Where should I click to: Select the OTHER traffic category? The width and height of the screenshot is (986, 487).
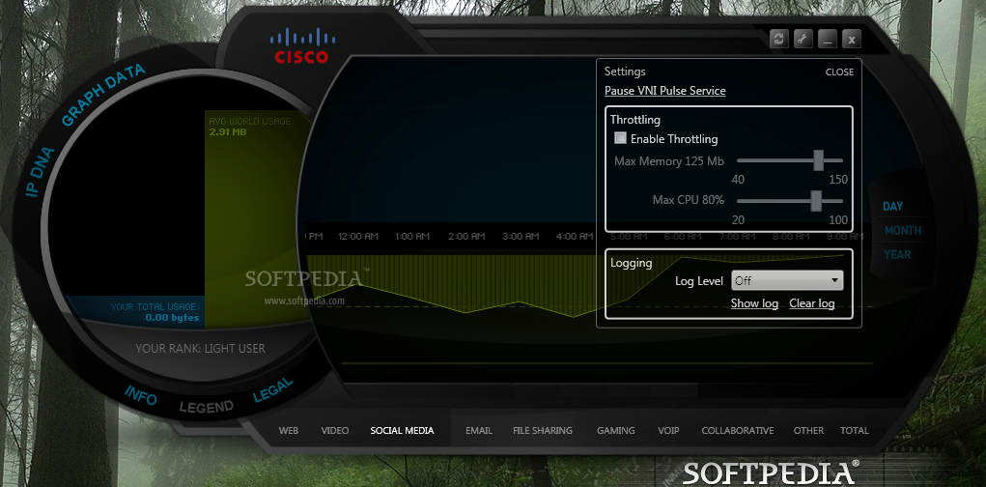[x=808, y=430]
